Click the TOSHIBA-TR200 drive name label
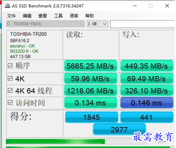The height and width of the screenshot is (148, 176). tap(28, 34)
